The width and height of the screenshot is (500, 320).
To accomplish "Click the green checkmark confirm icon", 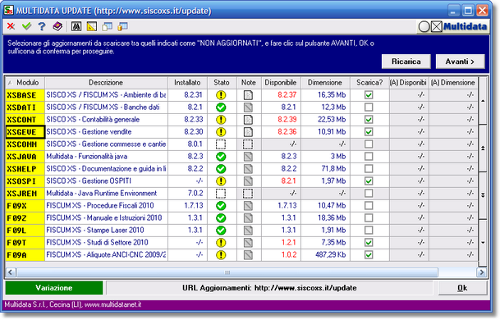I will pyautogui.click(x=27, y=26).
